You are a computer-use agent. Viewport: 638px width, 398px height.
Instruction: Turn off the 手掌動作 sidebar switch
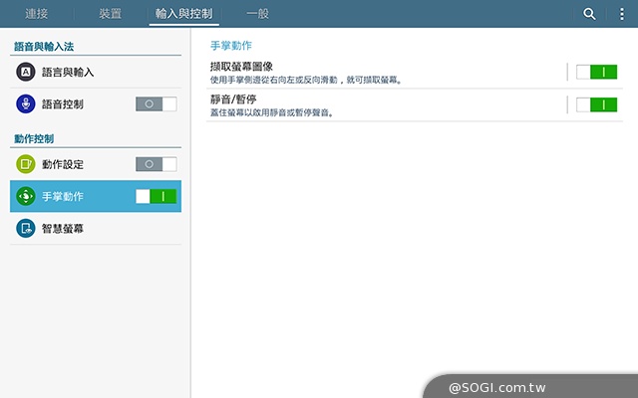157,197
